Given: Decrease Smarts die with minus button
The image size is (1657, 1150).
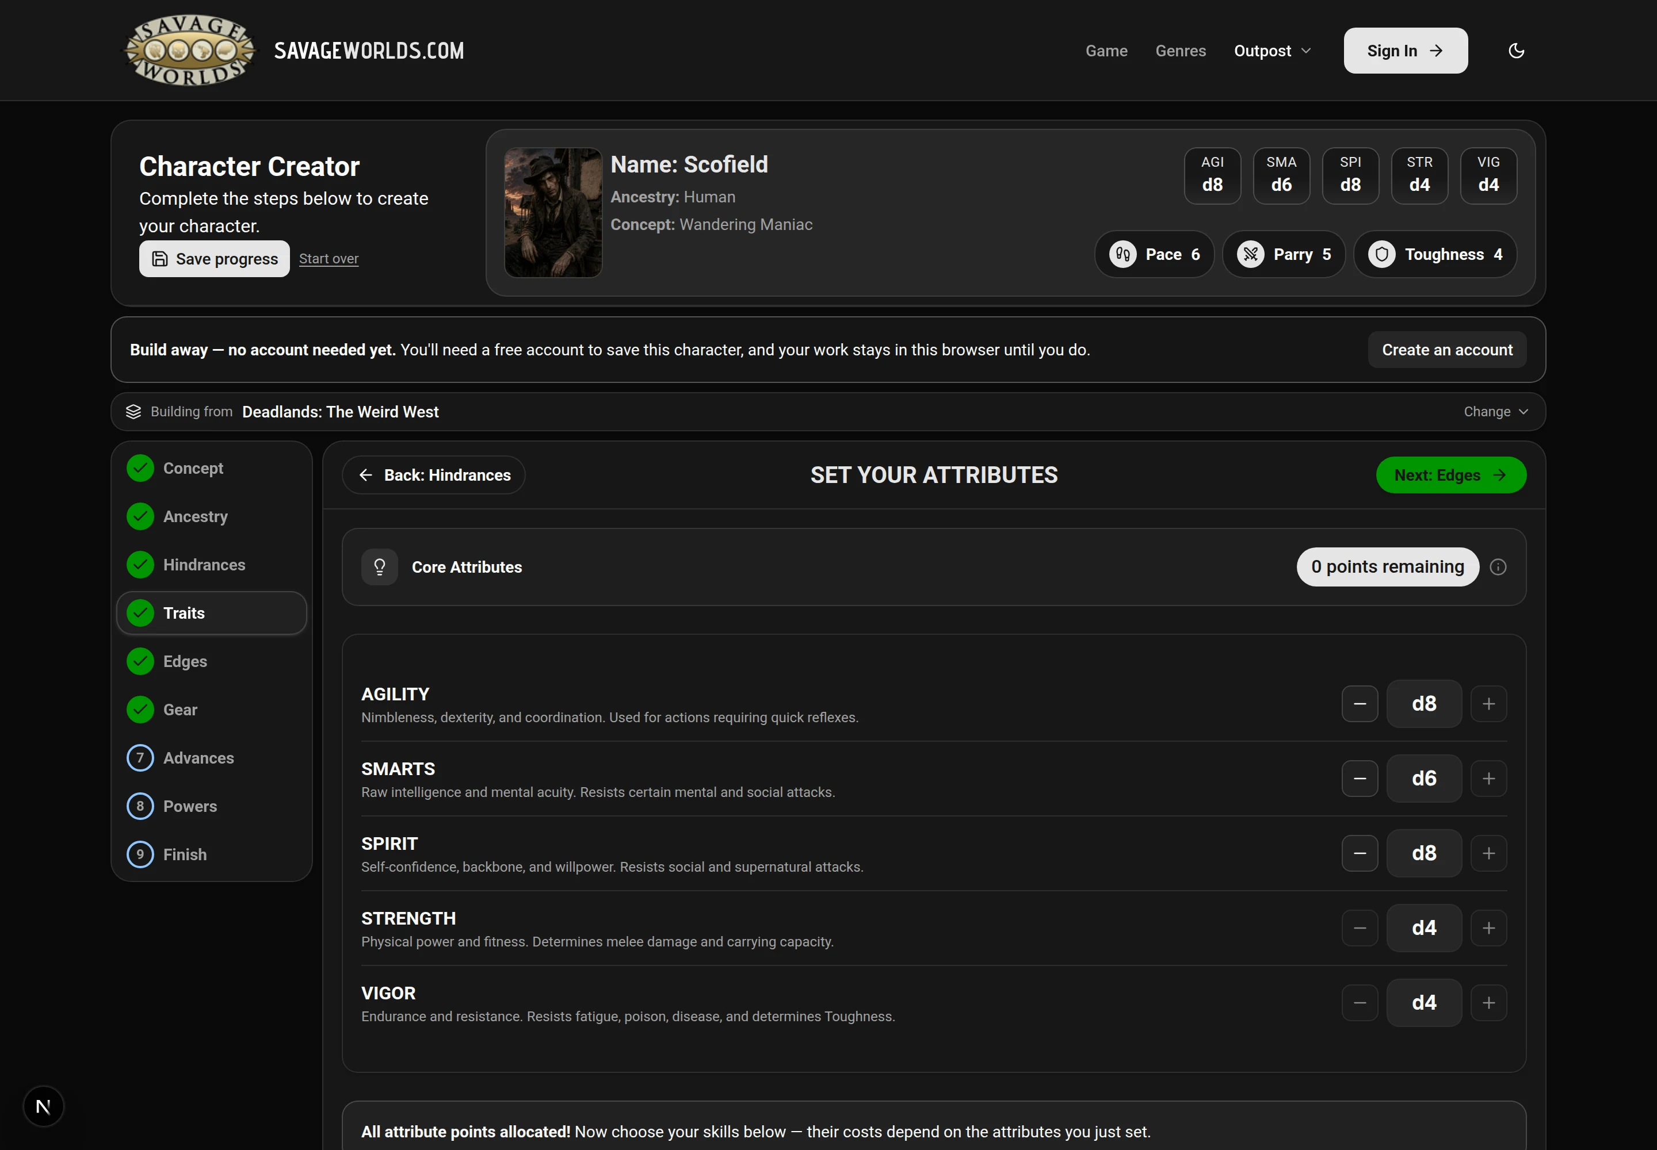Looking at the screenshot, I should [x=1359, y=778].
